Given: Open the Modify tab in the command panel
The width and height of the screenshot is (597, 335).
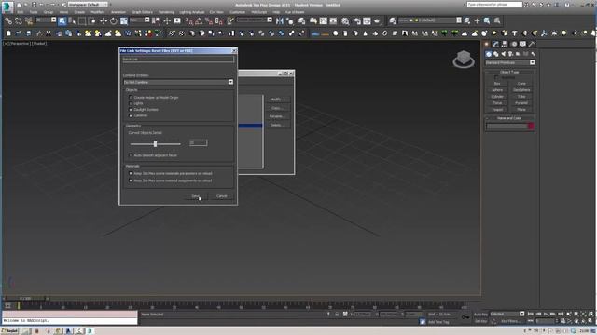Looking at the screenshot, I should tap(495, 44).
